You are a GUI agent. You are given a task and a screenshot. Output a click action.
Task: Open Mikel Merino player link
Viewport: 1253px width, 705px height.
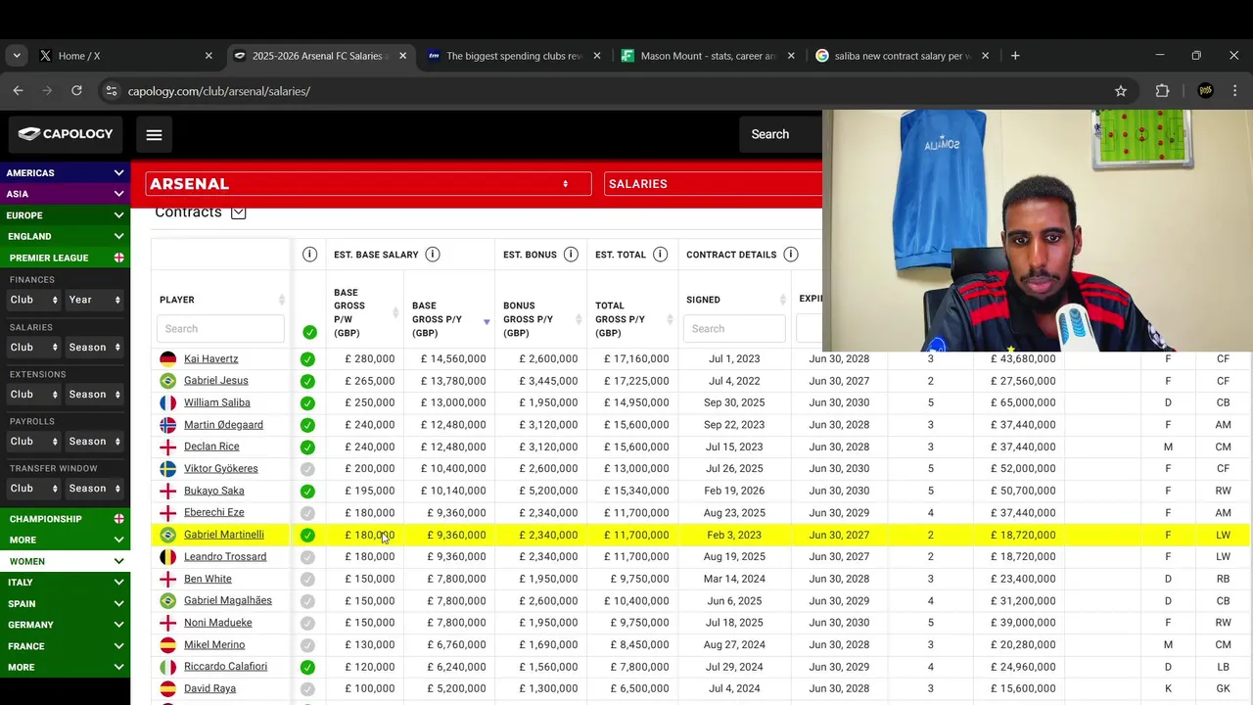[214, 644]
